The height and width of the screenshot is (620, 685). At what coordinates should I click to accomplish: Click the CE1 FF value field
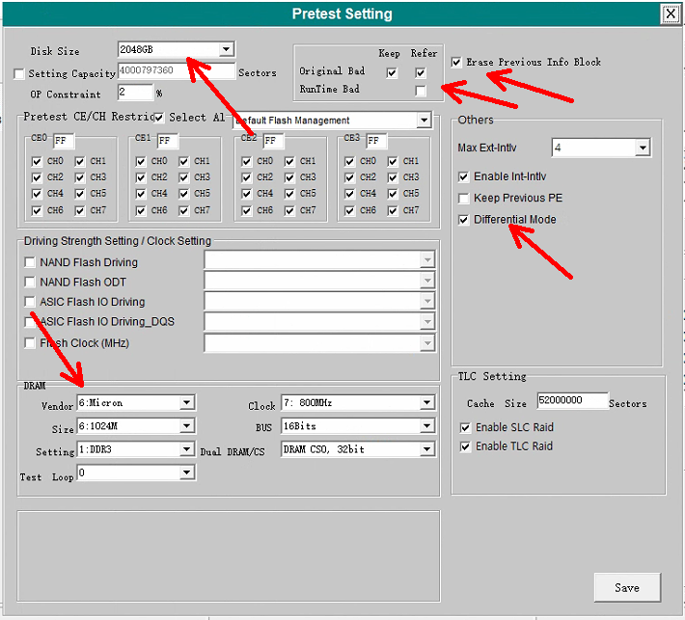click(x=168, y=141)
